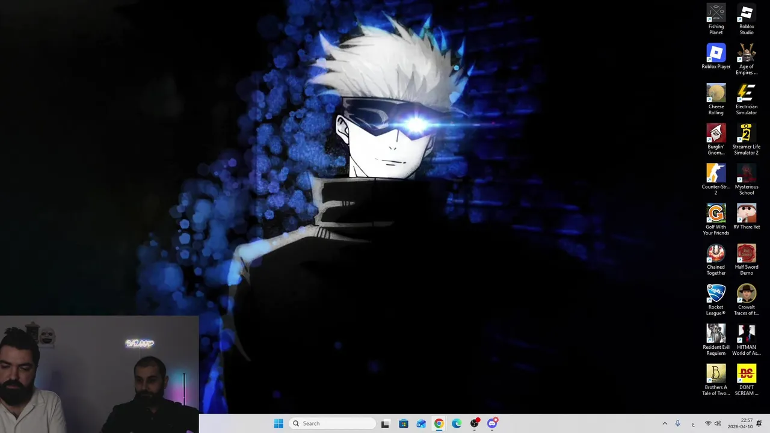770x433 pixels.
Task: Click the Mysterious School desktop icon
Action: (x=747, y=180)
